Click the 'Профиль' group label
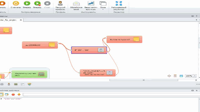This screenshot has width=200, height=112. [x=61, y=12]
